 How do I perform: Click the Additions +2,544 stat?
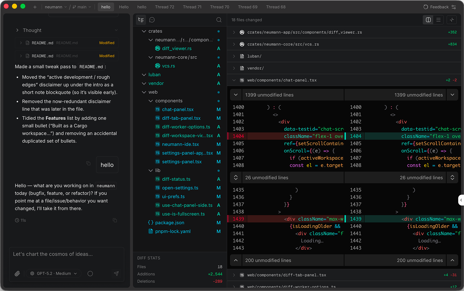click(x=180, y=274)
